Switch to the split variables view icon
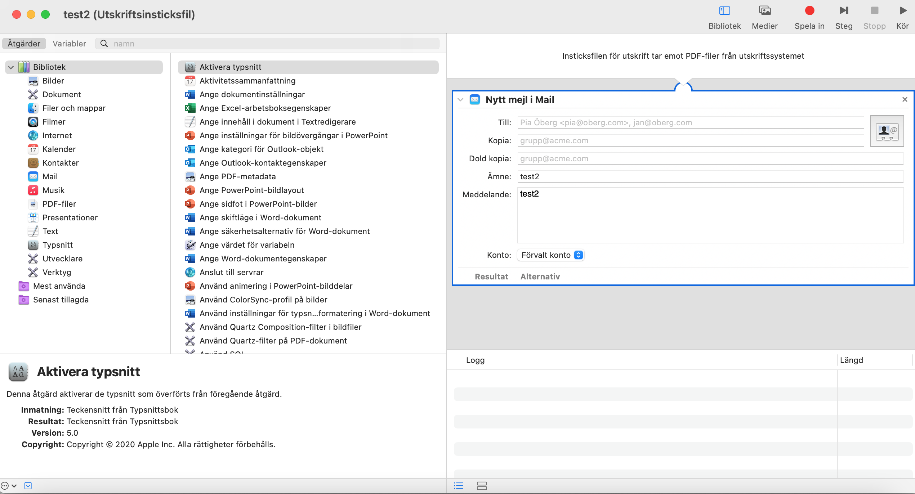The image size is (915, 494). pyautogui.click(x=482, y=486)
